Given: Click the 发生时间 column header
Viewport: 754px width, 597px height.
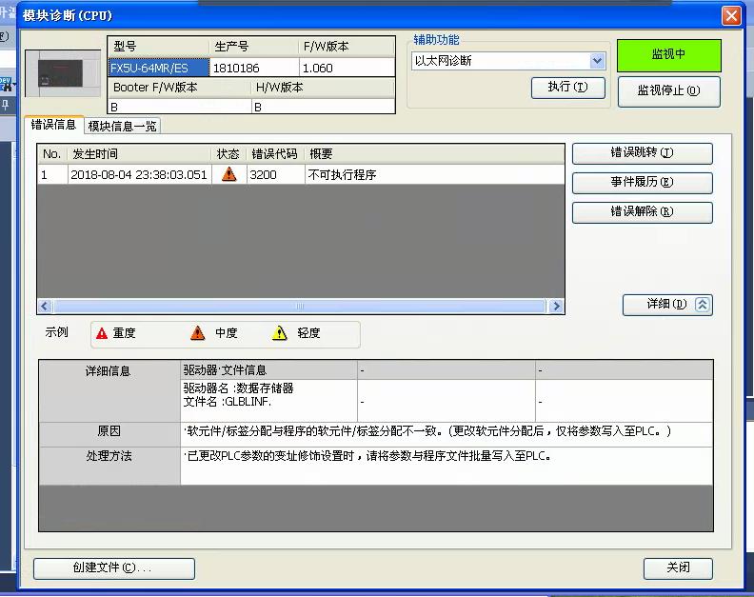Looking at the screenshot, I should point(138,153).
